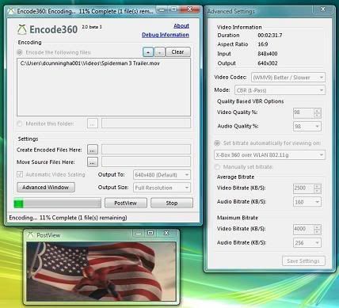The image size is (339, 308).
Task: Stop the encoding with Stop button
Action: coord(172,203)
